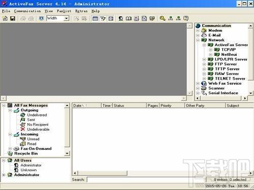
Task: Collapse the All Users expander
Action: coord(4,161)
